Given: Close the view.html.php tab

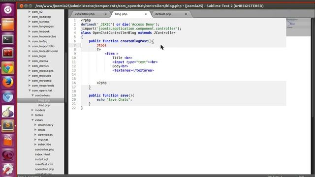Looking at the screenshot, I should 105,14.
